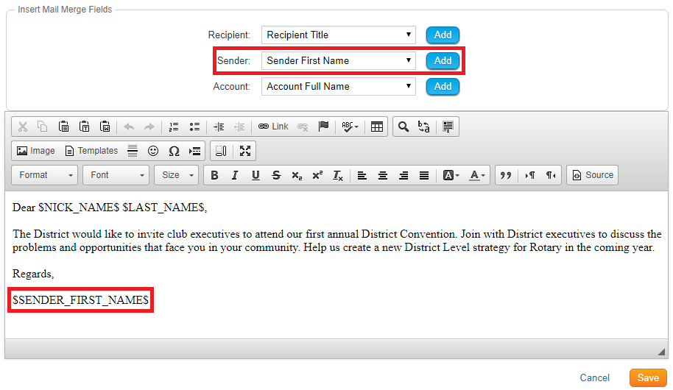Open the text color picker

pyautogui.click(x=477, y=175)
